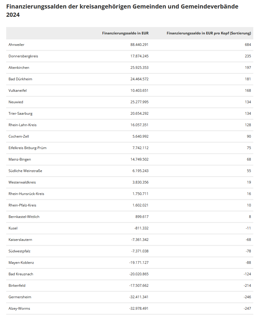Click the Neuwied district name
Screen dimensions: 263x320
pyautogui.click(x=16, y=102)
